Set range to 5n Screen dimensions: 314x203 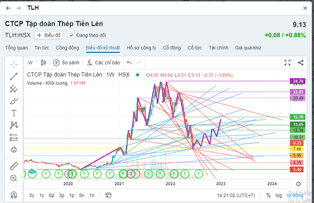click(x=82, y=195)
